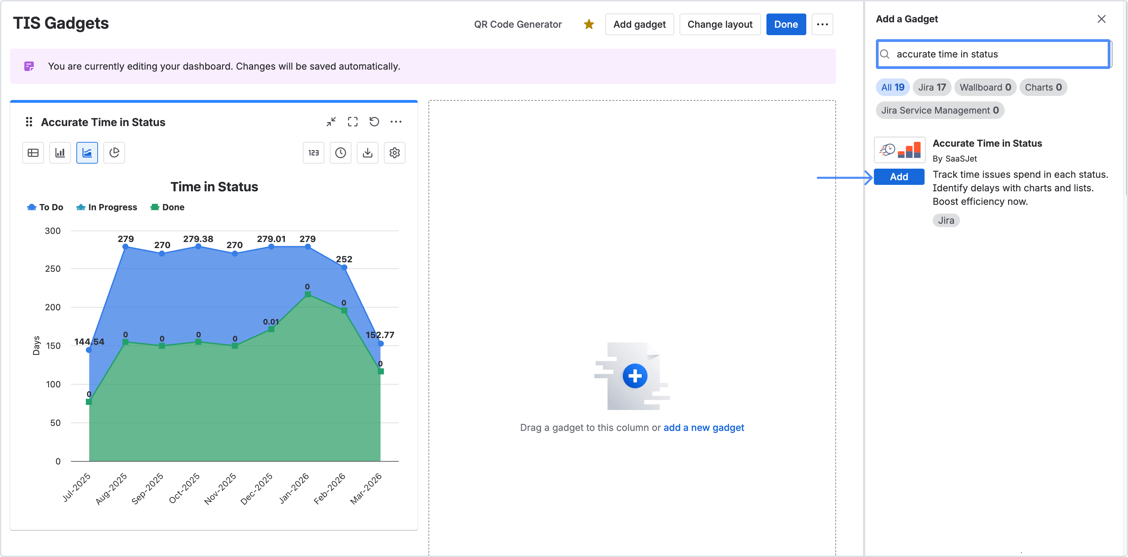Viewport: 1128px width, 557px height.
Task: Open dashboard more actions menu beside Done
Action: pos(822,25)
